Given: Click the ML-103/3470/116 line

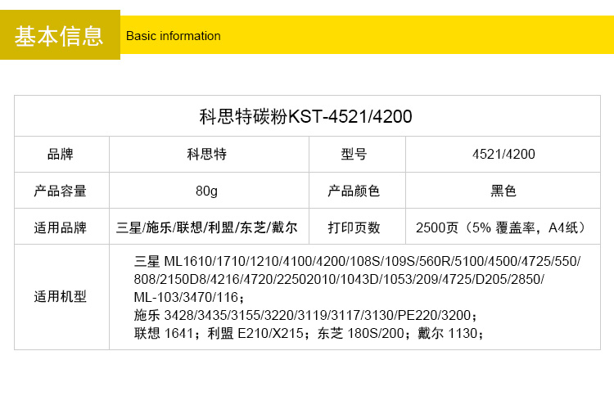Looking at the screenshot, I should [x=189, y=297].
